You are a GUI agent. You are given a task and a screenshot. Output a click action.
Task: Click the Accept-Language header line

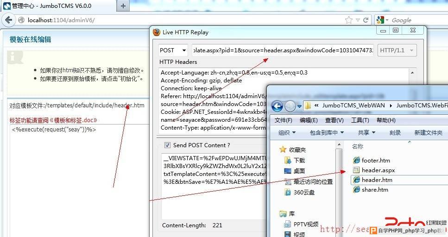pyautogui.click(x=234, y=73)
